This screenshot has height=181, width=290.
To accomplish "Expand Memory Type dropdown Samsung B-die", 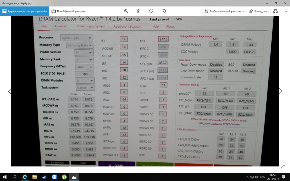I will [80, 45].
